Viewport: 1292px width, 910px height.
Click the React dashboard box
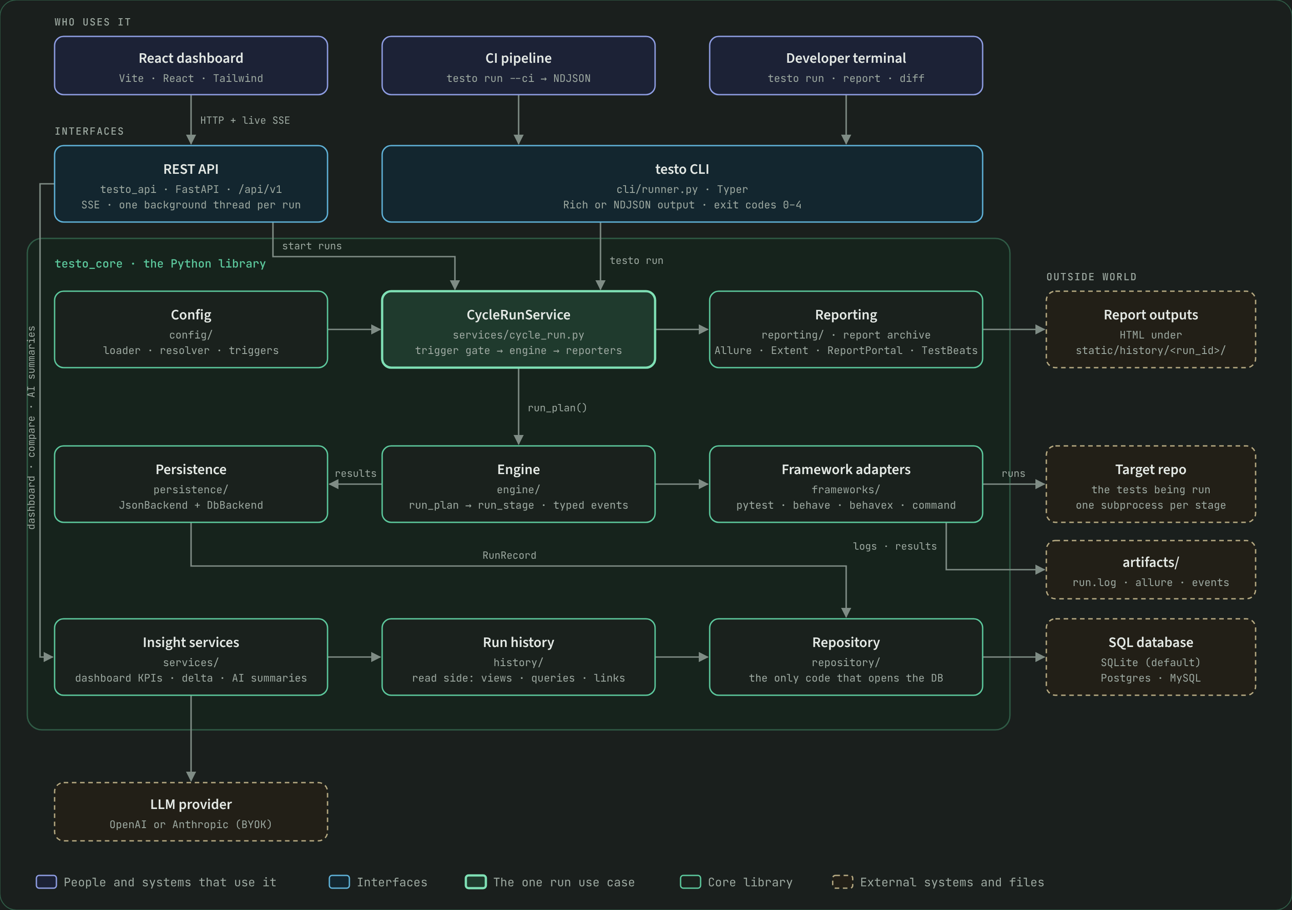(x=191, y=66)
